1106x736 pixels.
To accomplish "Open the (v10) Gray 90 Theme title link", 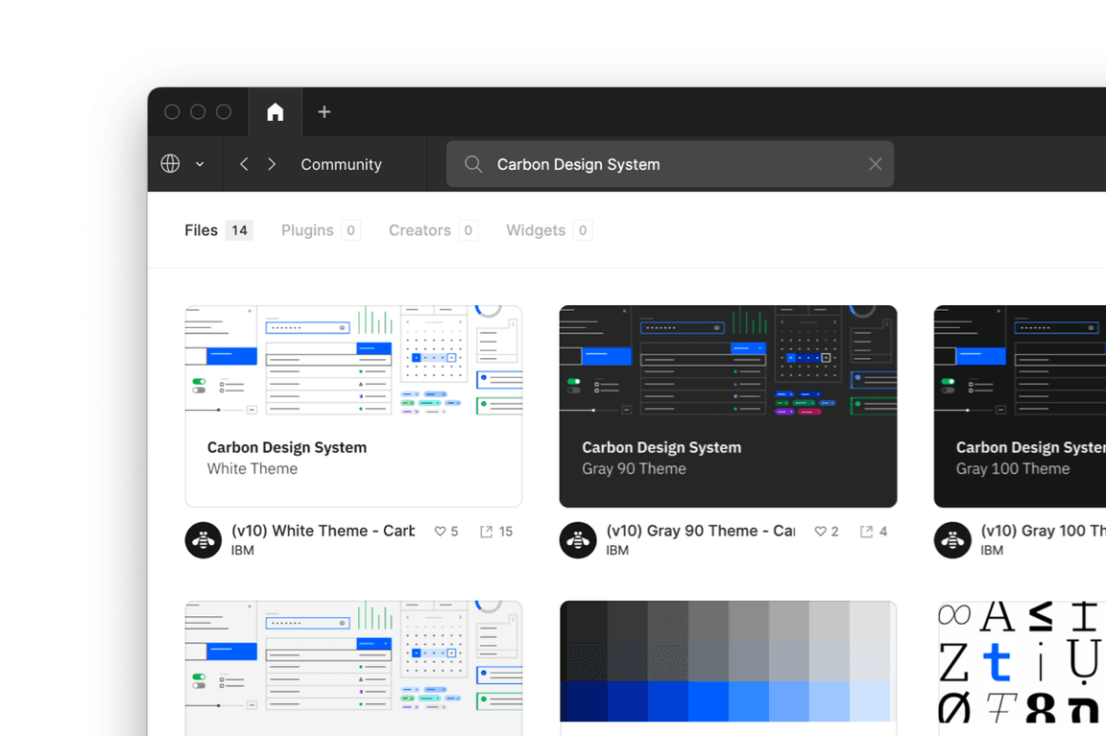I will click(x=701, y=531).
